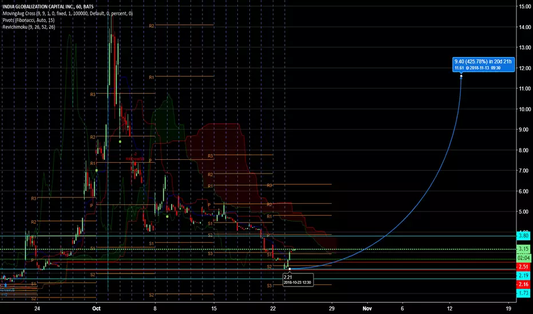Click the Oct label on time axis
533x314 pixels.
(x=96, y=308)
